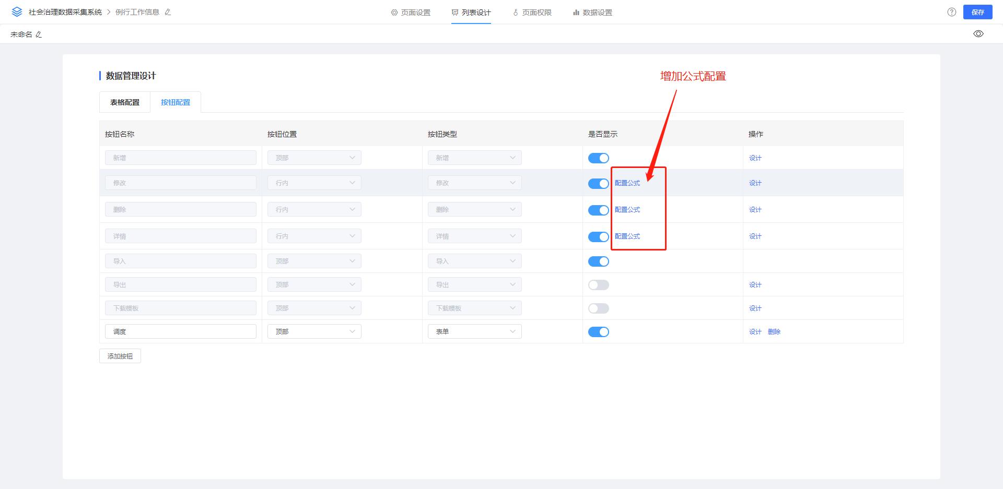Toggle display switch for 新增 row
The height and width of the screenshot is (489, 1003).
click(x=599, y=158)
